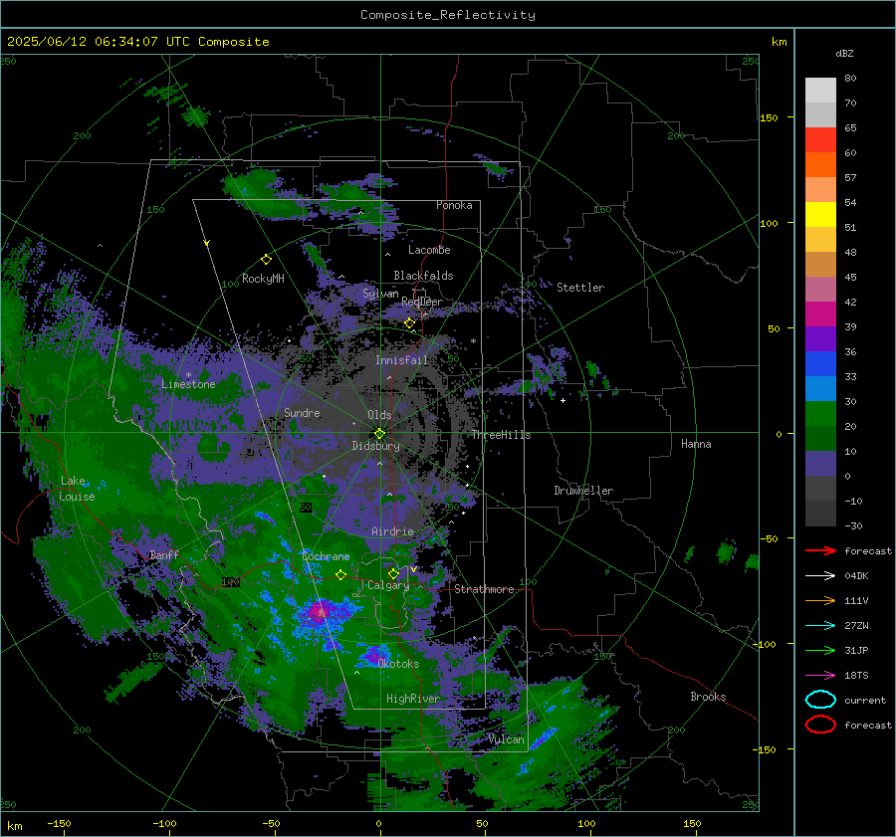Viewport: 896px width, 837px height.
Task: Click the HighRiver label
Action: click(412, 699)
